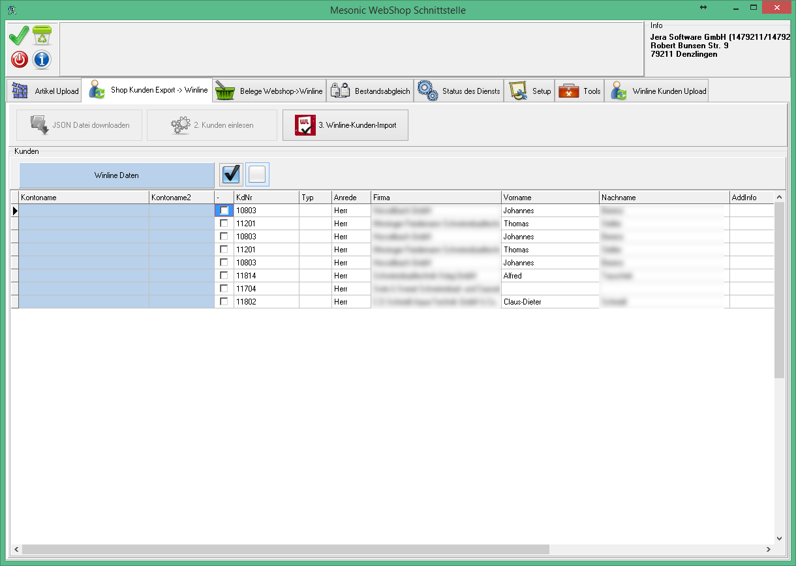Click the 3. Winline-Kunden-Import button
The height and width of the screenshot is (566, 796).
pos(345,125)
